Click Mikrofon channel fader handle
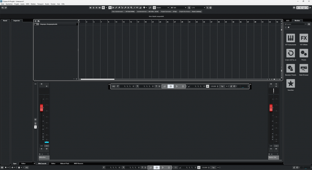 [41, 108]
